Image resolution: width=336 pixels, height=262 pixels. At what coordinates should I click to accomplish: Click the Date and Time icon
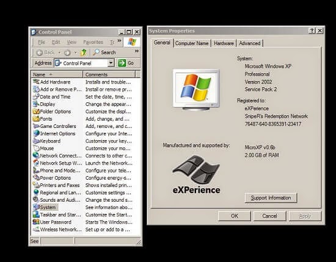(36, 97)
